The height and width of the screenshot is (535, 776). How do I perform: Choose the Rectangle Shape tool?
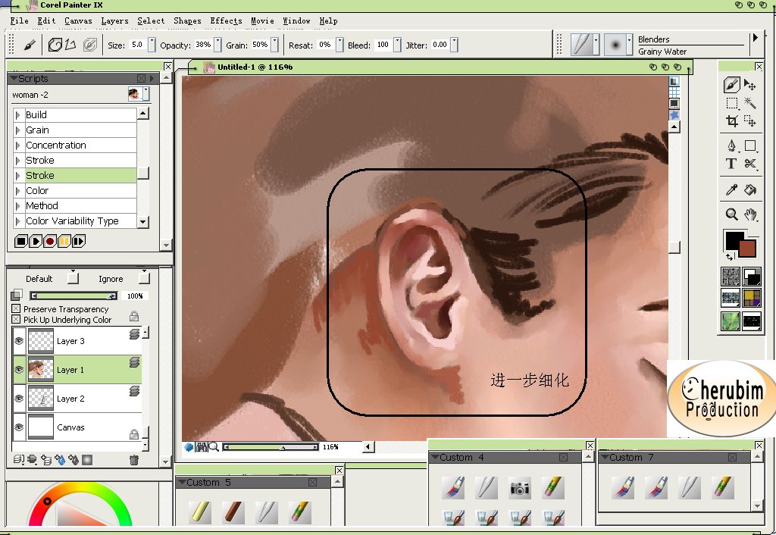[750, 145]
